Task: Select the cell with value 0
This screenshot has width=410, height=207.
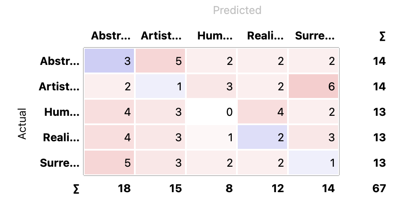Action: [x=211, y=112]
